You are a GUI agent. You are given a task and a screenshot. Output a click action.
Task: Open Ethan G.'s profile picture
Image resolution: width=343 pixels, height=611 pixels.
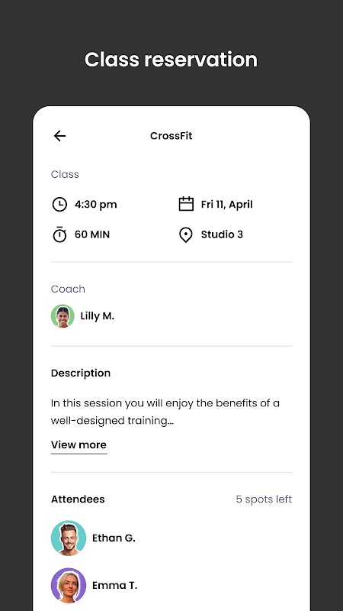(x=69, y=538)
